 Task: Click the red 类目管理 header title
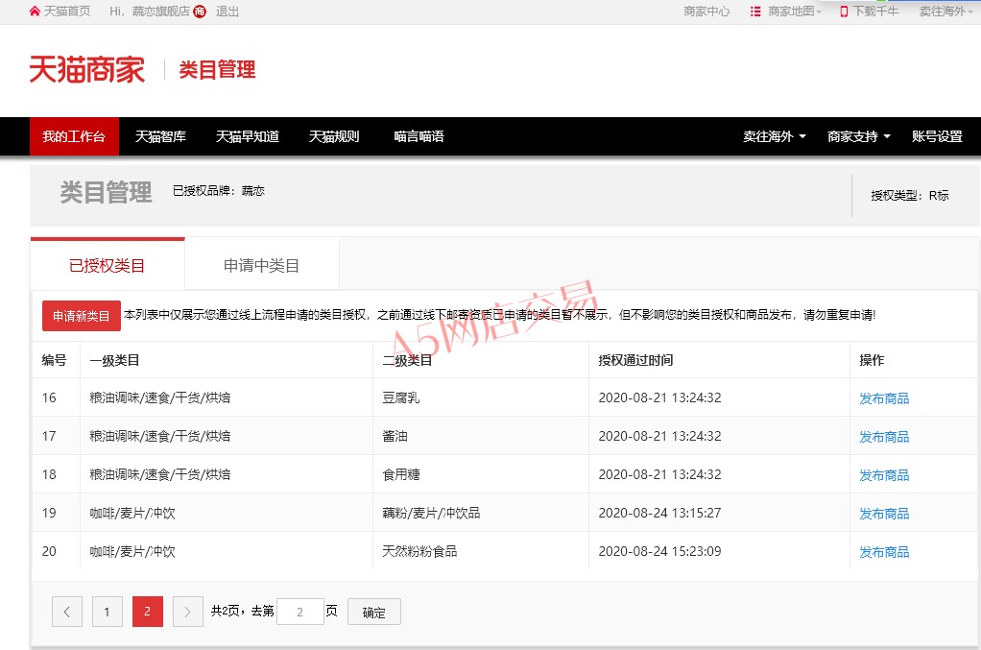[217, 69]
